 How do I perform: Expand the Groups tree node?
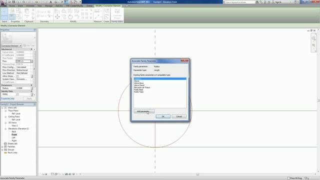(x=2, y=150)
